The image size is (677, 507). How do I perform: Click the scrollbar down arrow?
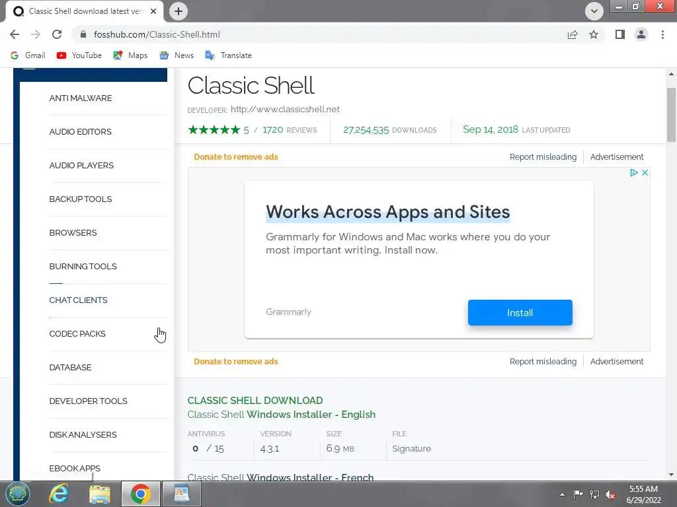(x=671, y=475)
